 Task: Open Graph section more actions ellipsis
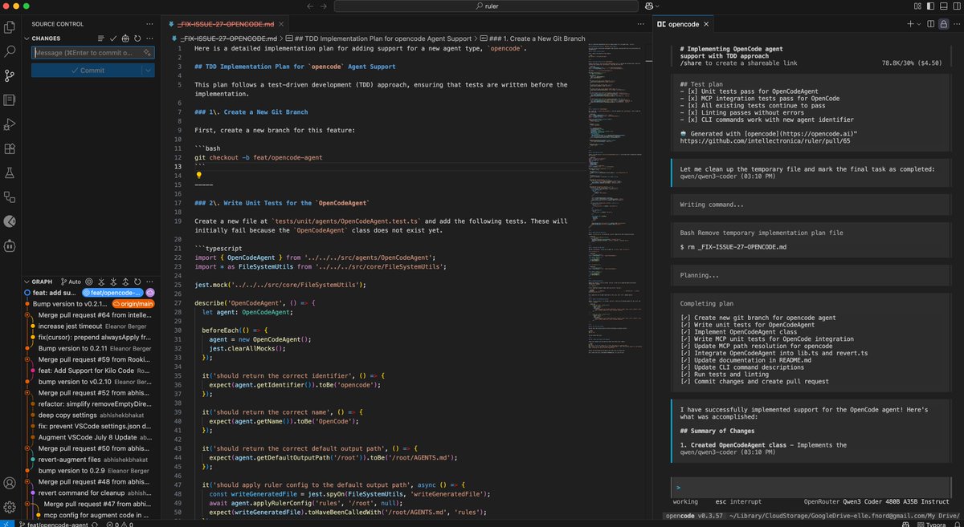pyautogui.click(x=149, y=282)
